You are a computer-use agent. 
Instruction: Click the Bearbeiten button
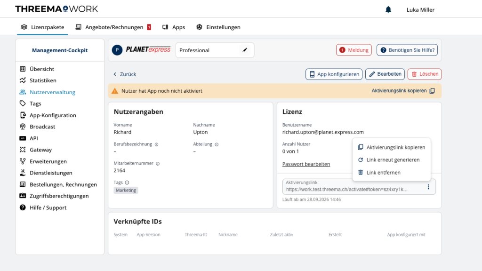[x=385, y=74]
